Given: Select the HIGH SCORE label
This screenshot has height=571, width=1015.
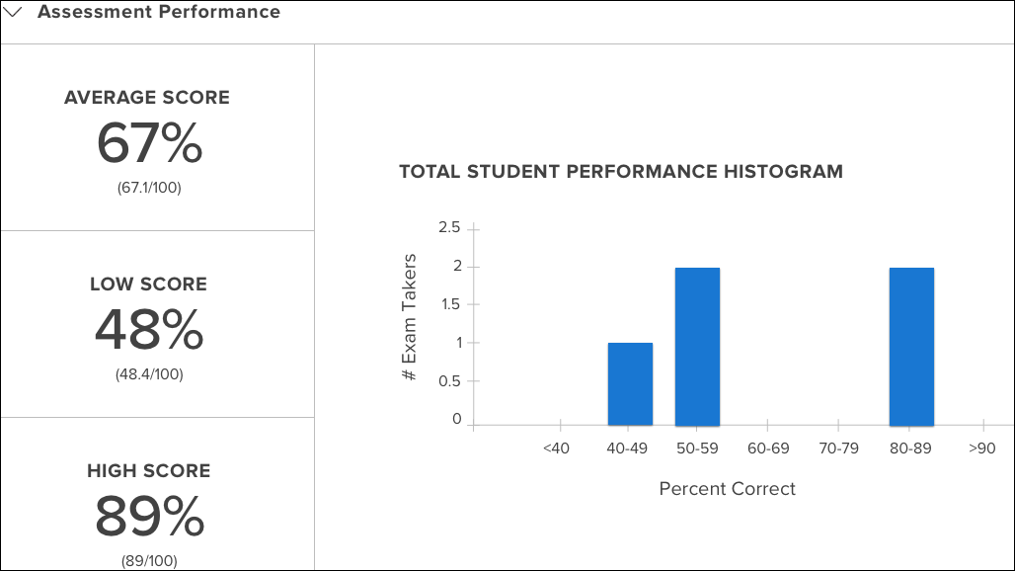Looking at the screenshot, I should 149,470.
